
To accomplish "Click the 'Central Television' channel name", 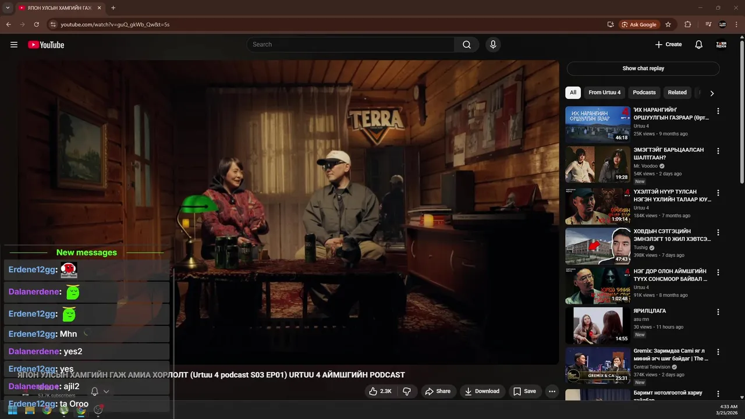I will pyautogui.click(x=653, y=367).
